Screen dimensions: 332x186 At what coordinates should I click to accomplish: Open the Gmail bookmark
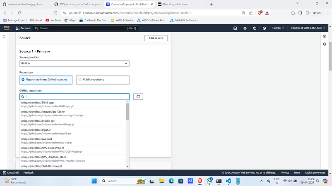tap(36, 20)
